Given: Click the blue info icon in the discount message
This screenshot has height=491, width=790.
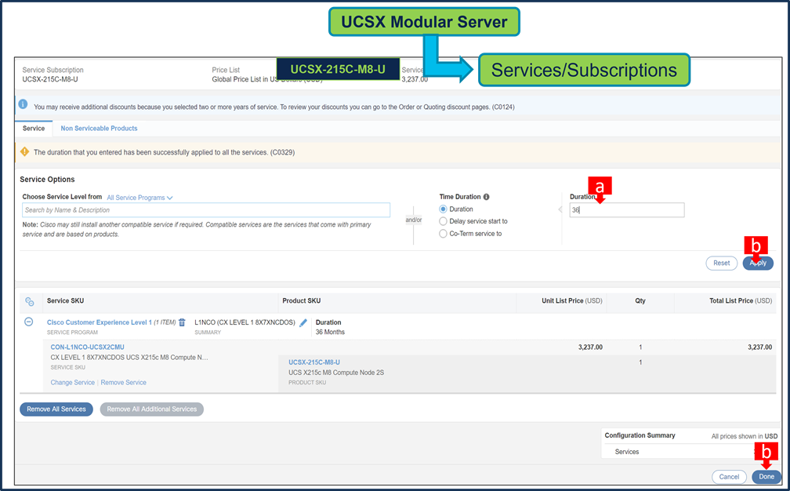Looking at the screenshot, I should pos(24,104).
